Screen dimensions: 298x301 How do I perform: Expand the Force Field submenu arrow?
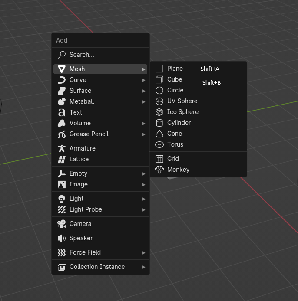[143, 253]
